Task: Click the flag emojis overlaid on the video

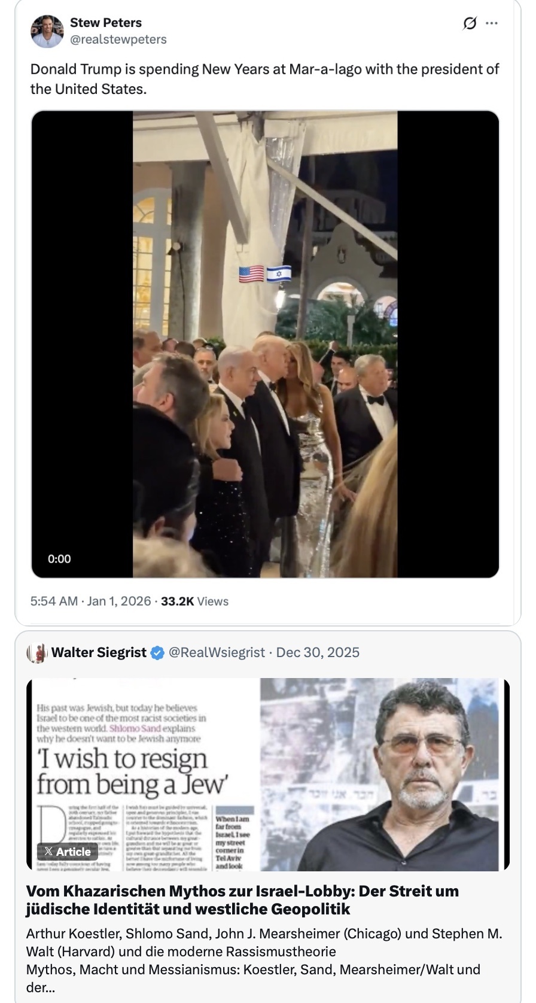Action: (265, 273)
